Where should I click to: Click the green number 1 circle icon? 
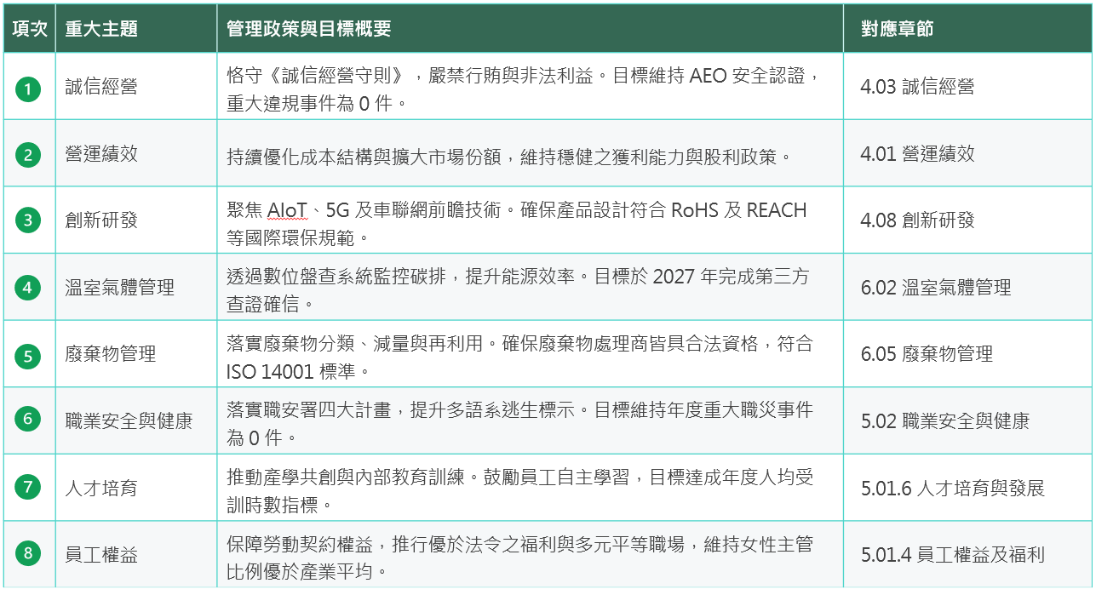[28, 87]
